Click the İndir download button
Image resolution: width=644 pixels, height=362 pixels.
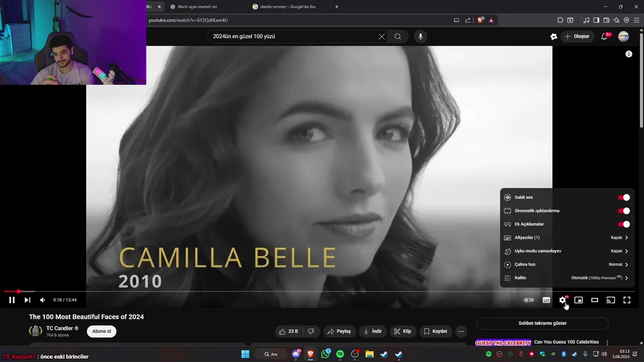tap(373, 331)
